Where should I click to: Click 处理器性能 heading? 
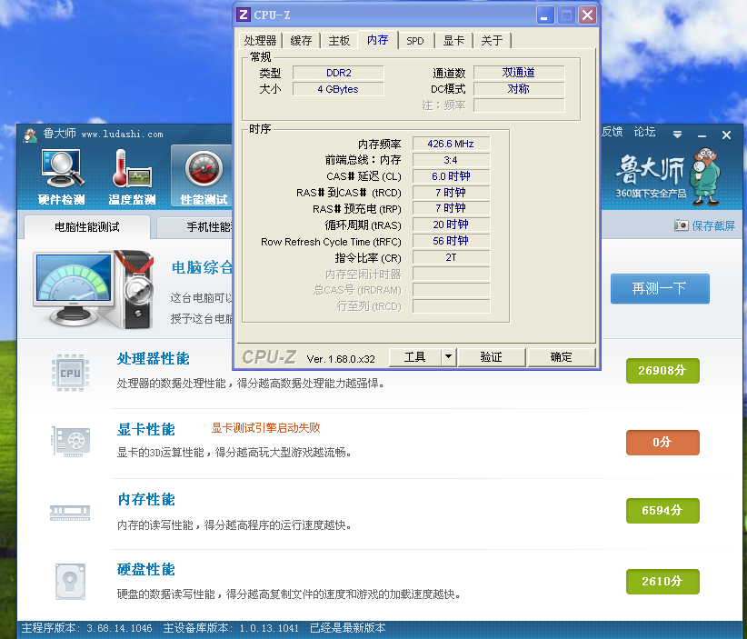154,358
